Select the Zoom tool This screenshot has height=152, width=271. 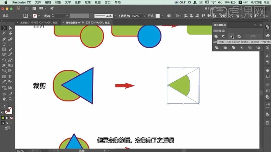tap(10, 99)
